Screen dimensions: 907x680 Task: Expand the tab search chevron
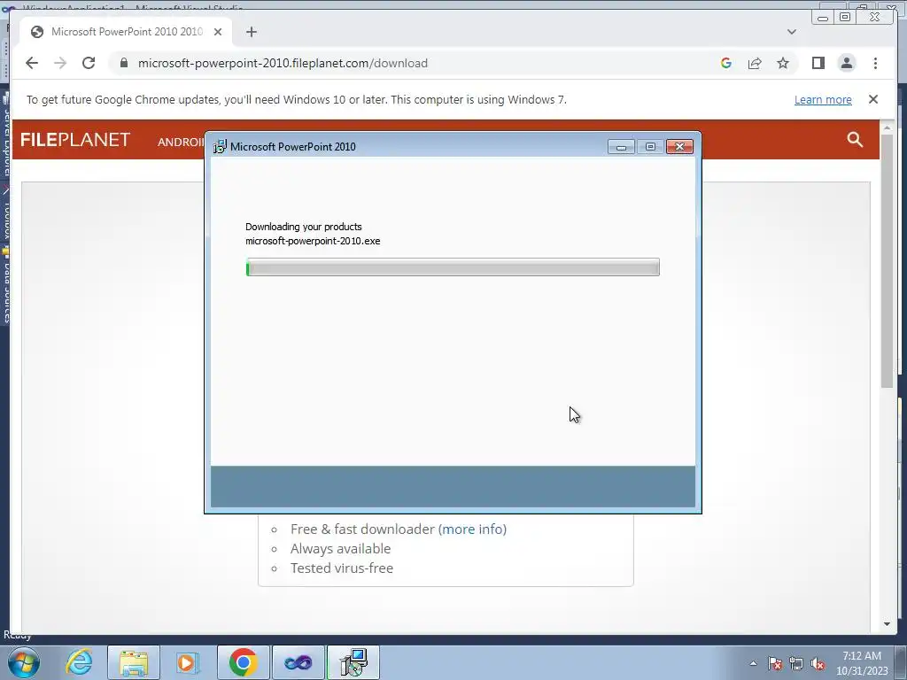tap(791, 32)
